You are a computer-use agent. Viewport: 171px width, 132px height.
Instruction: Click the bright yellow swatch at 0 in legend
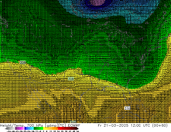pos(44,128)
